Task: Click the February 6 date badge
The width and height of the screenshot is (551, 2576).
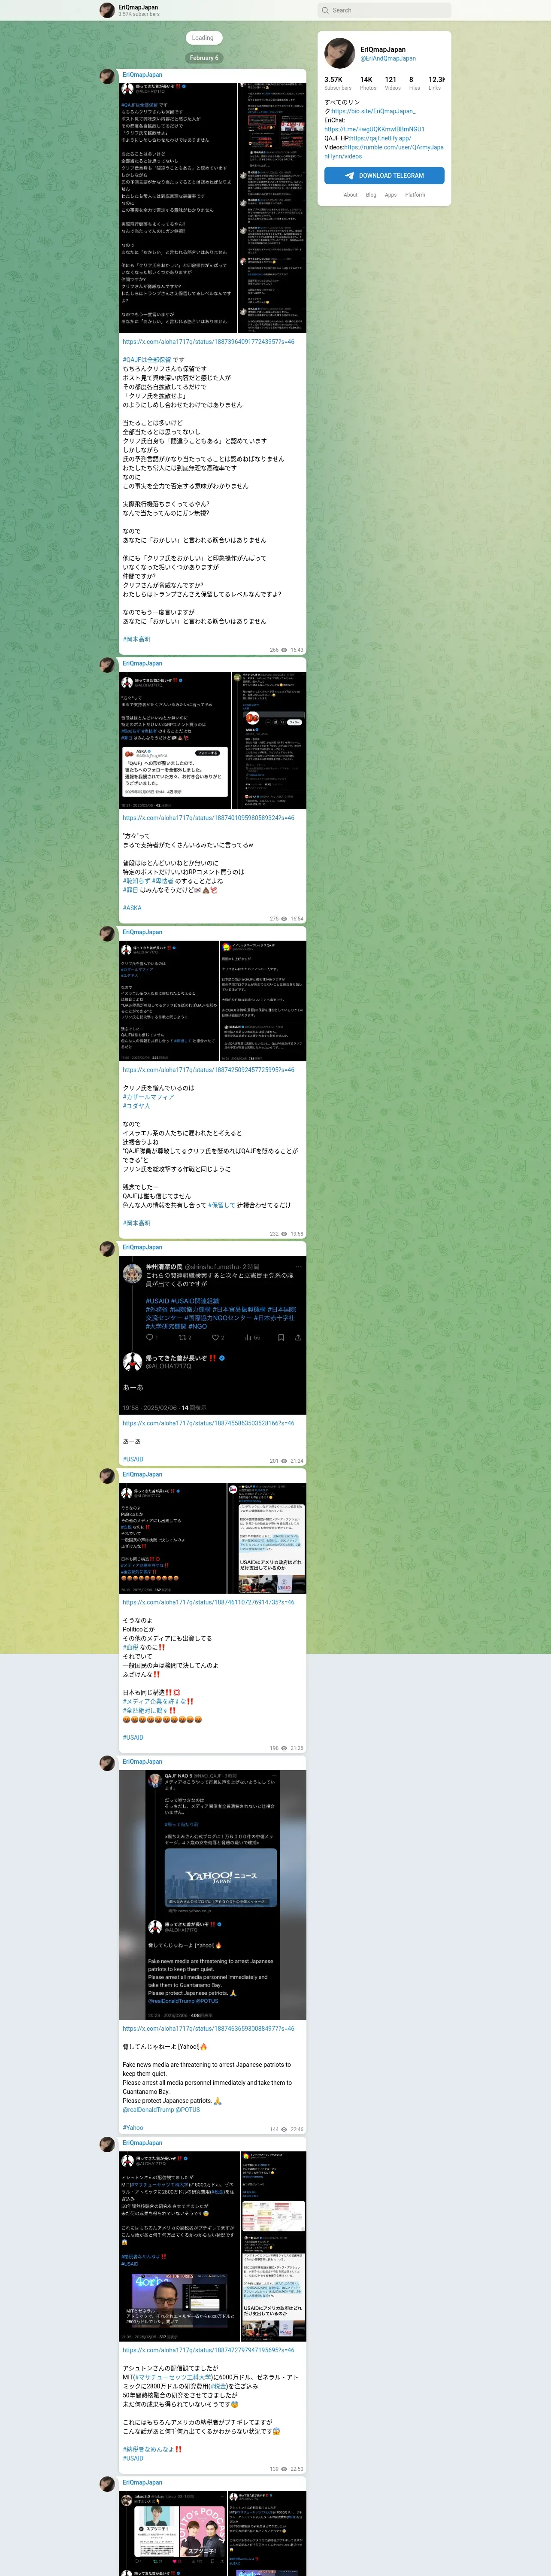Action: point(203,58)
